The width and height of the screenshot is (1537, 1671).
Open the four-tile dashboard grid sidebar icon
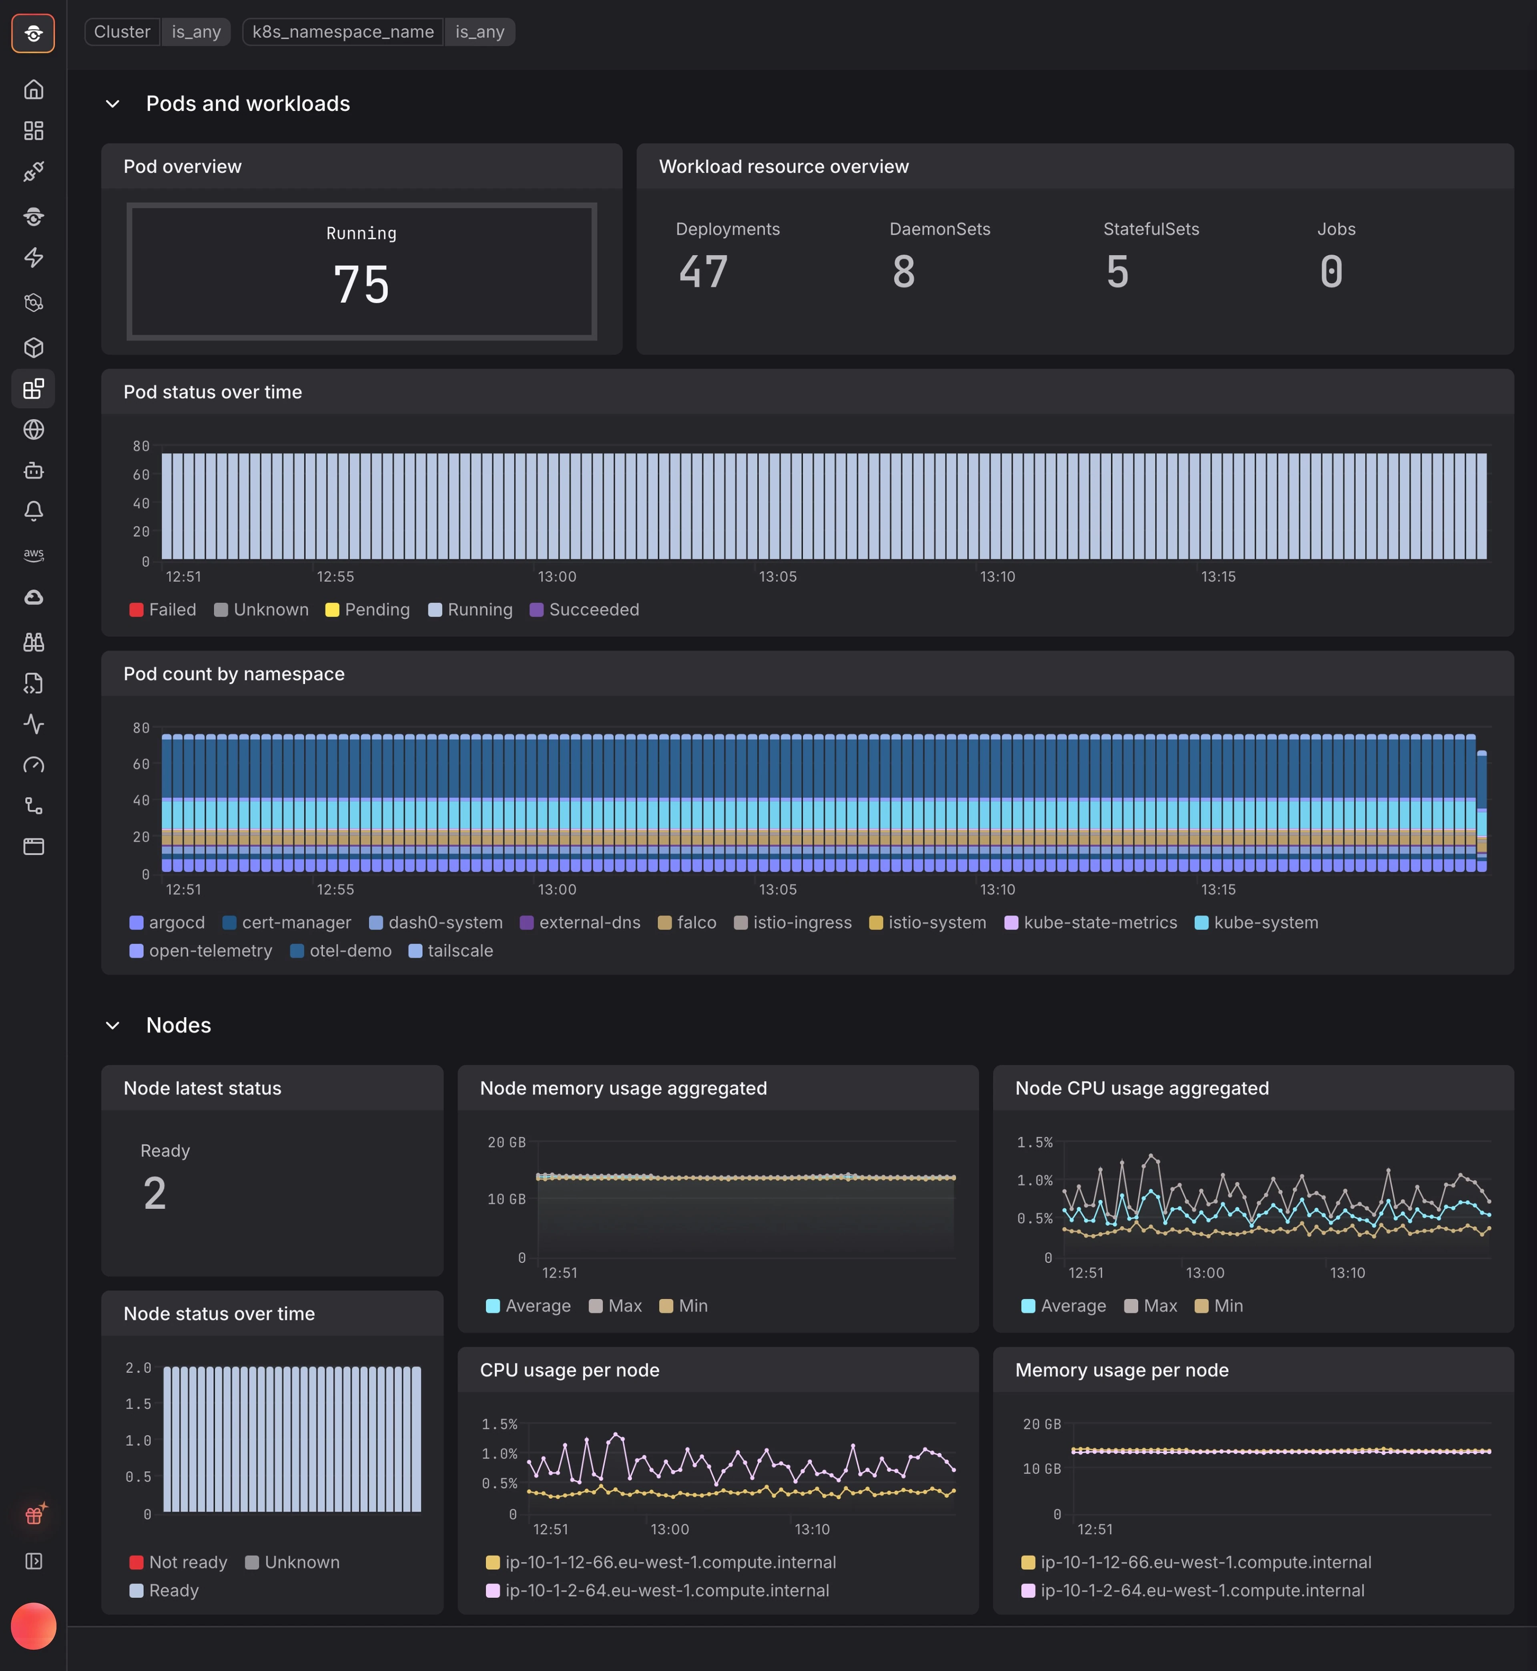[33, 131]
